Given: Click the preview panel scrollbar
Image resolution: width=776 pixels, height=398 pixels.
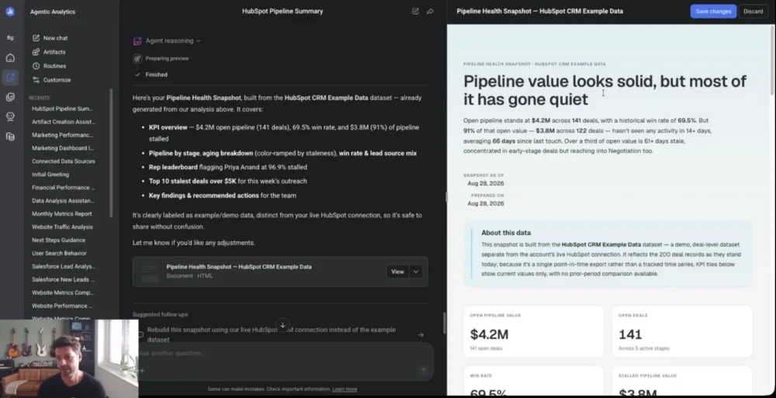Looking at the screenshot, I should (772, 60).
